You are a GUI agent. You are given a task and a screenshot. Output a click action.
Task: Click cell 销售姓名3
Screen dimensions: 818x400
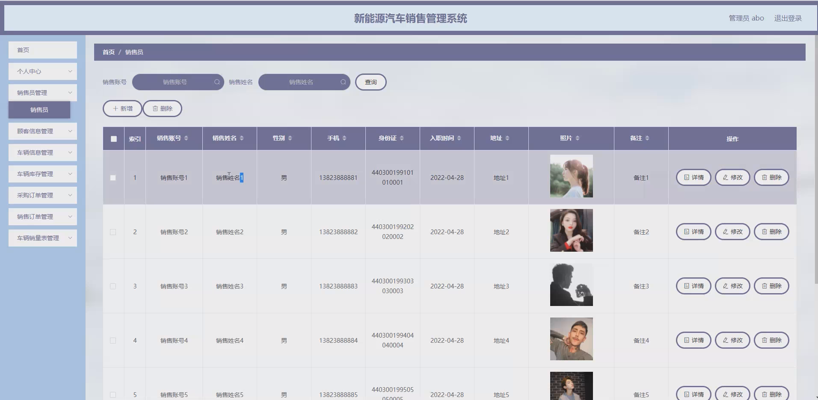230,286
